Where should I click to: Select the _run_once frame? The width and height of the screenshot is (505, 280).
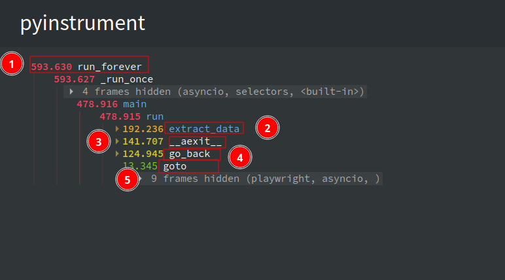click(x=103, y=79)
